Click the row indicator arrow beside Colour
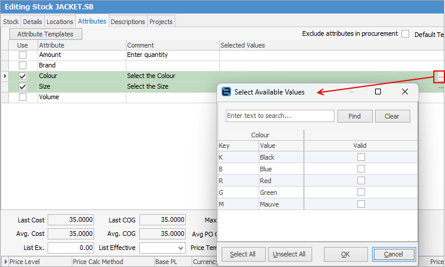Screen dimensions: 445x267 pyautogui.click(x=5, y=76)
